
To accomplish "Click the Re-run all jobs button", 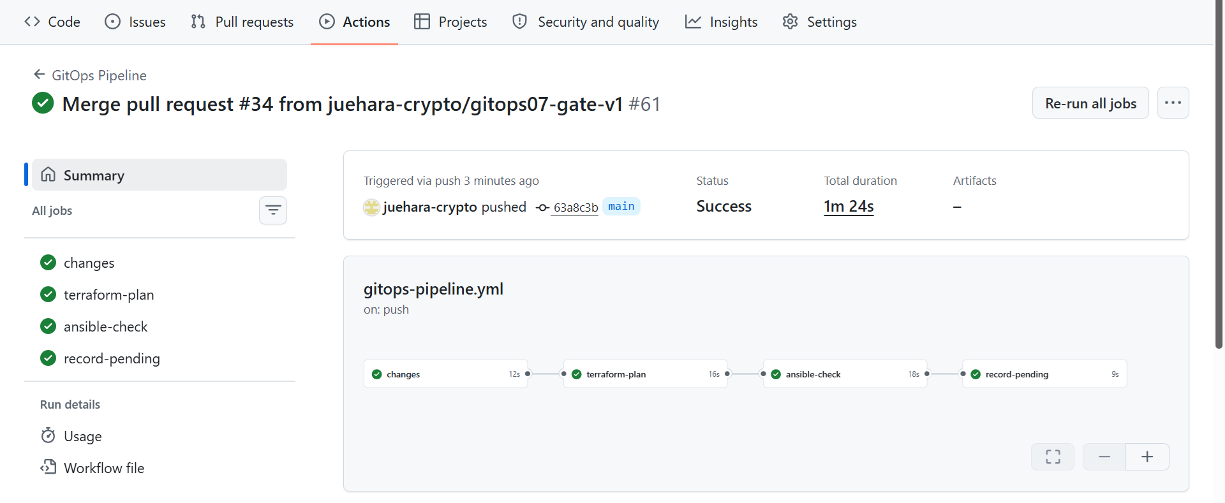I will pyautogui.click(x=1090, y=103).
